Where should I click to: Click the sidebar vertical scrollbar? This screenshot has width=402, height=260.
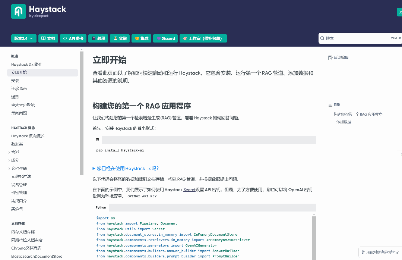[82, 113]
